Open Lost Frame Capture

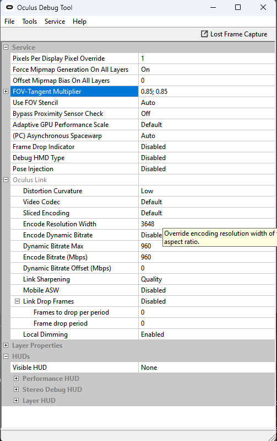[234, 34]
